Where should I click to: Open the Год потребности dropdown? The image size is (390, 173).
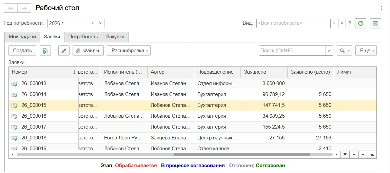click(x=93, y=23)
